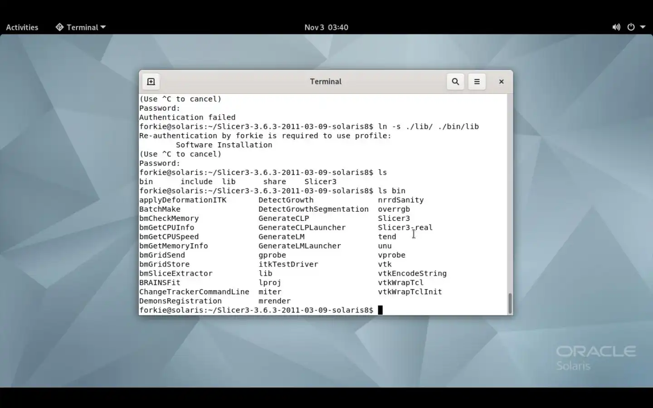
Task: Open a new terminal tab icon
Action: click(x=151, y=82)
